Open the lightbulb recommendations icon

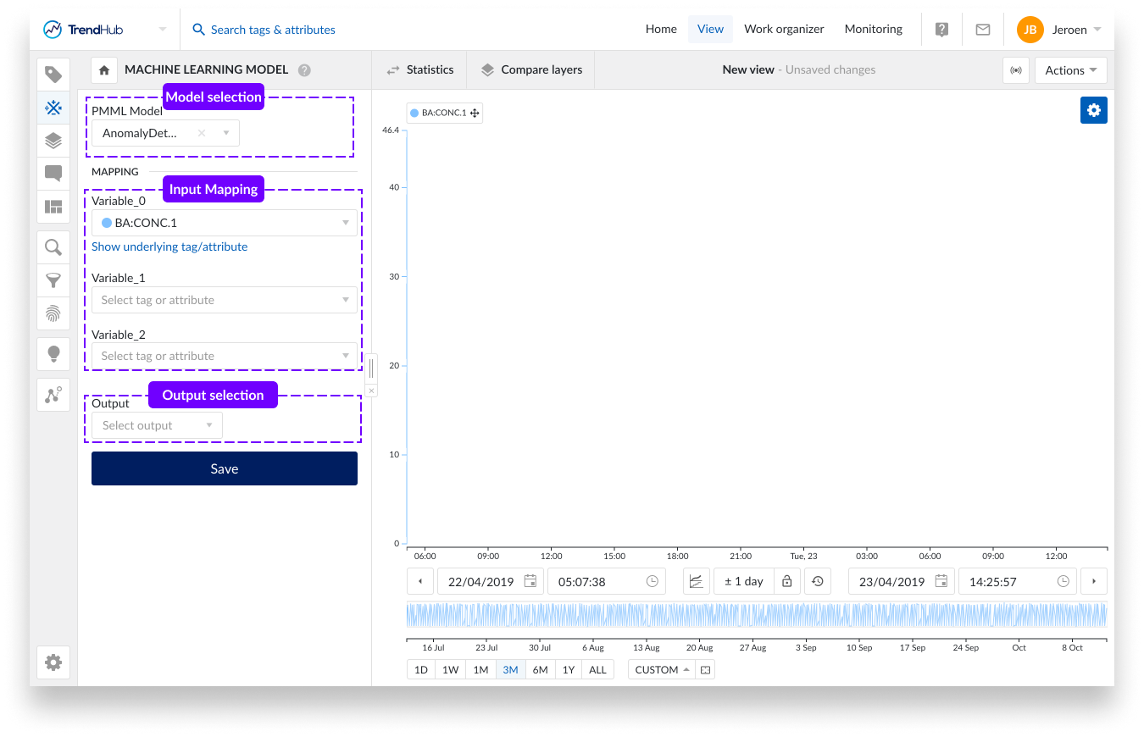(53, 353)
